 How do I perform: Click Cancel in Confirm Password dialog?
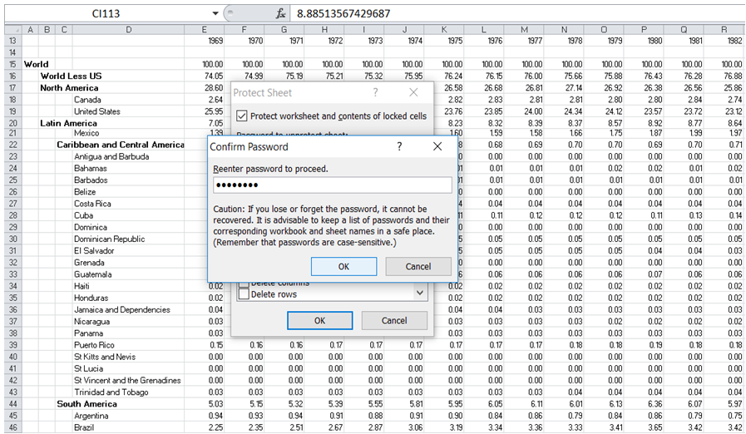pyautogui.click(x=418, y=267)
